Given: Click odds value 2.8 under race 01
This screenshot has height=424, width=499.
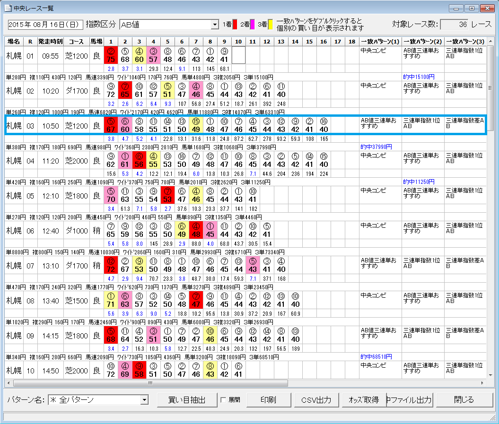Looking at the screenshot, I should tap(111, 69).
